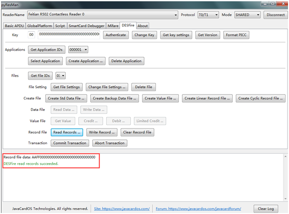The width and height of the screenshot is (289, 214).
Task: Click the Authenticate button
Action: click(116, 35)
